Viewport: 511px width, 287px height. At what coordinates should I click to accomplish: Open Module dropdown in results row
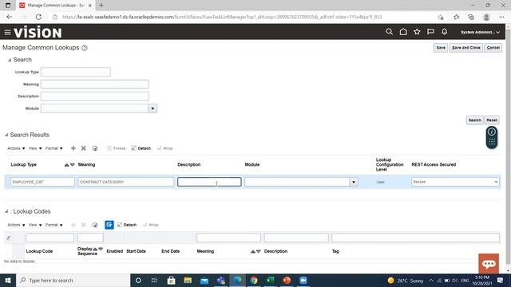point(354,182)
